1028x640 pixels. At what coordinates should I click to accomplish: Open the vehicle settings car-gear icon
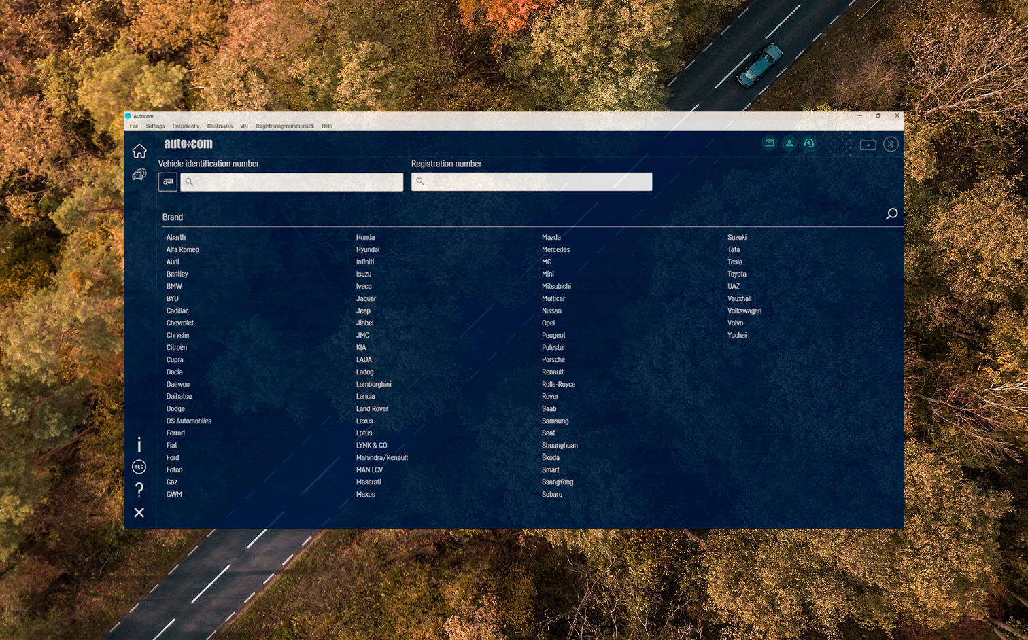[139, 175]
